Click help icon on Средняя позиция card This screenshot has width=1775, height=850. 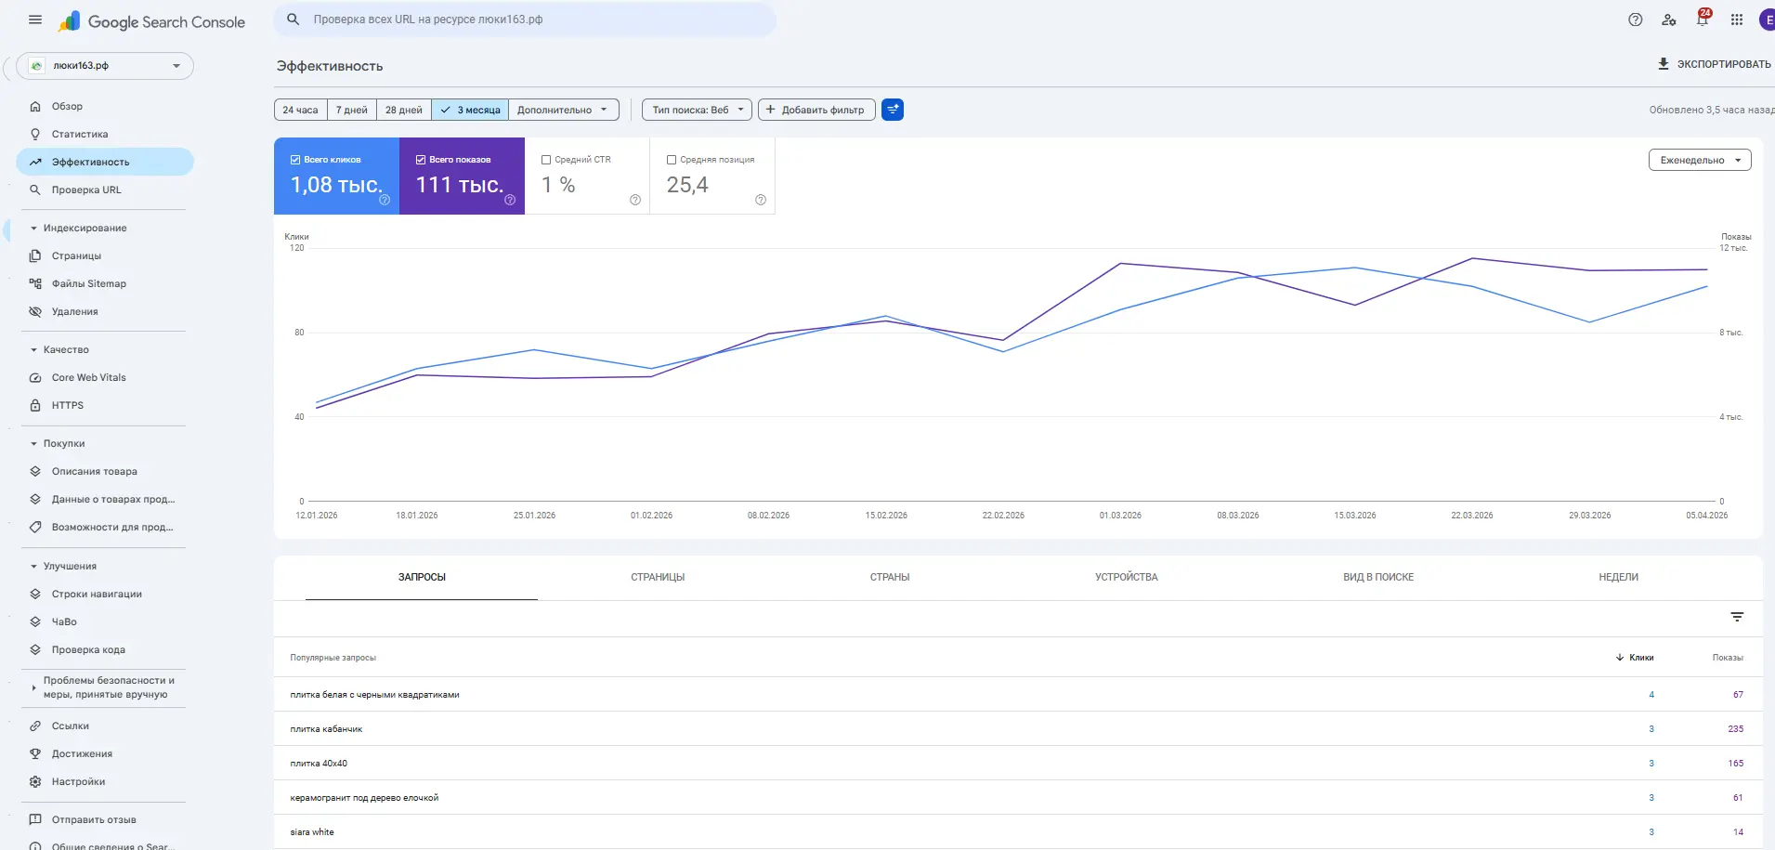click(761, 200)
